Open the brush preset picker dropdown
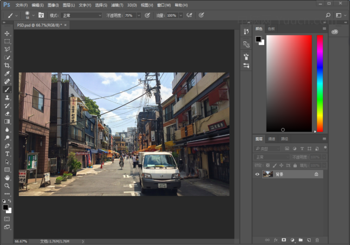Viewport: 350px width, 245px height. click(x=33, y=15)
